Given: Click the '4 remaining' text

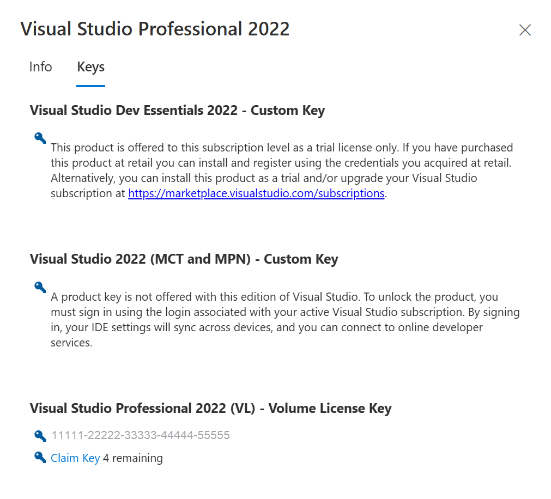Looking at the screenshot, I should (x=133, y=458).
